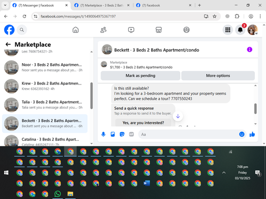View site information icon in address bar

tap(36, 16)
